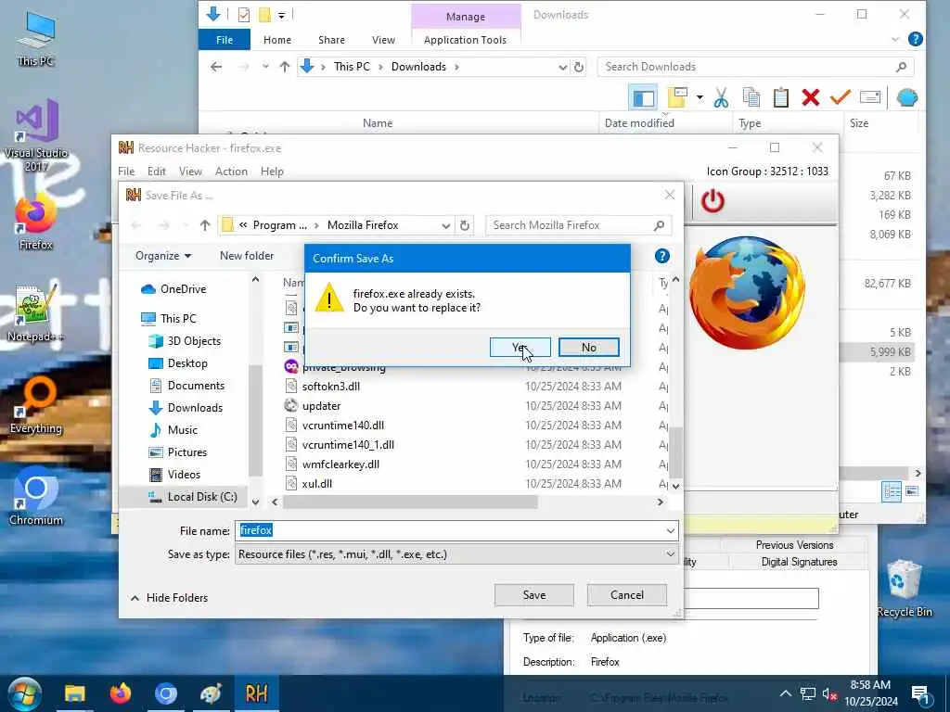
Task: Open Resource Hacker Help menu
Action: point(272,172)
